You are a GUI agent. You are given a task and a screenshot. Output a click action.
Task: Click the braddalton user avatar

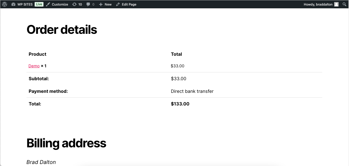(x=336, y=4)
